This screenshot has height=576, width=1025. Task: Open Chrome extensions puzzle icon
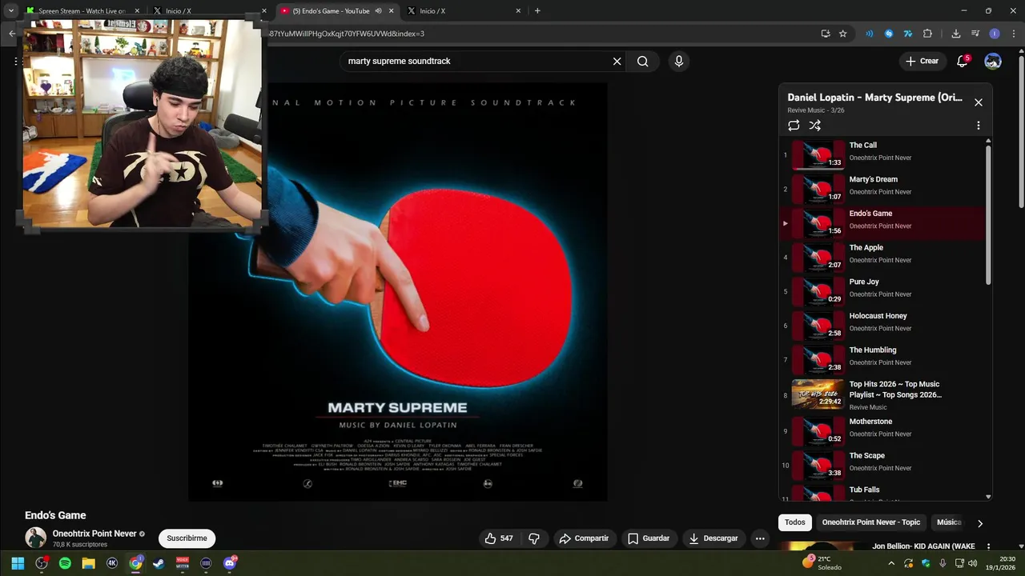(927, 34)
